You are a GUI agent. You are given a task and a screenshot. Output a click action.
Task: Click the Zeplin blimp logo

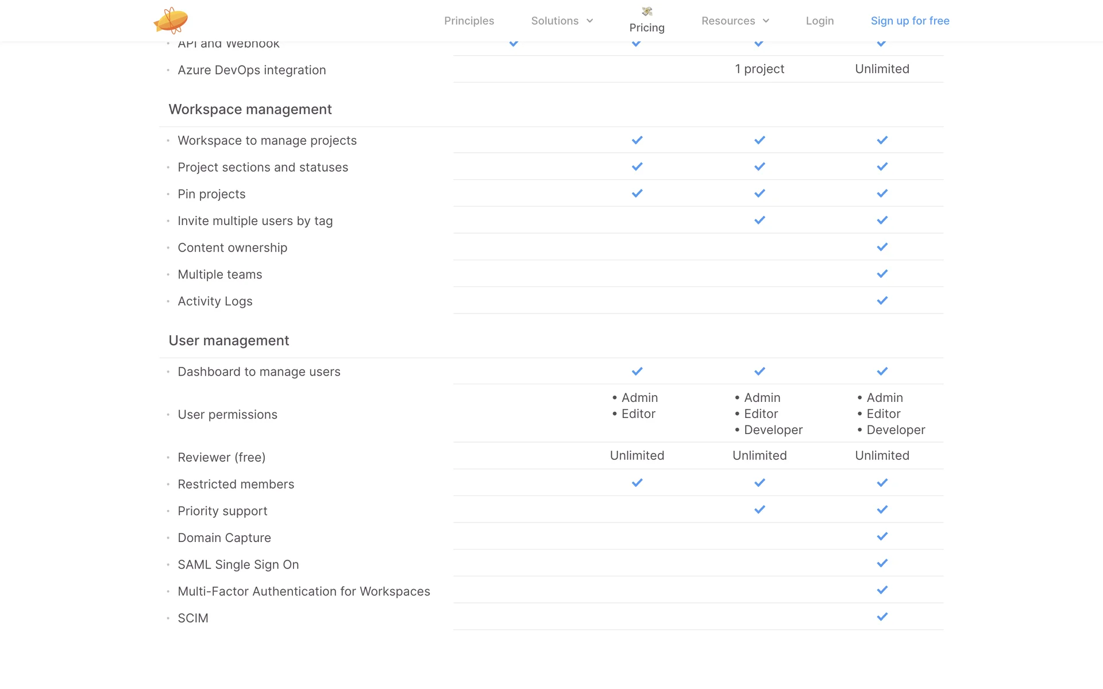171,21
